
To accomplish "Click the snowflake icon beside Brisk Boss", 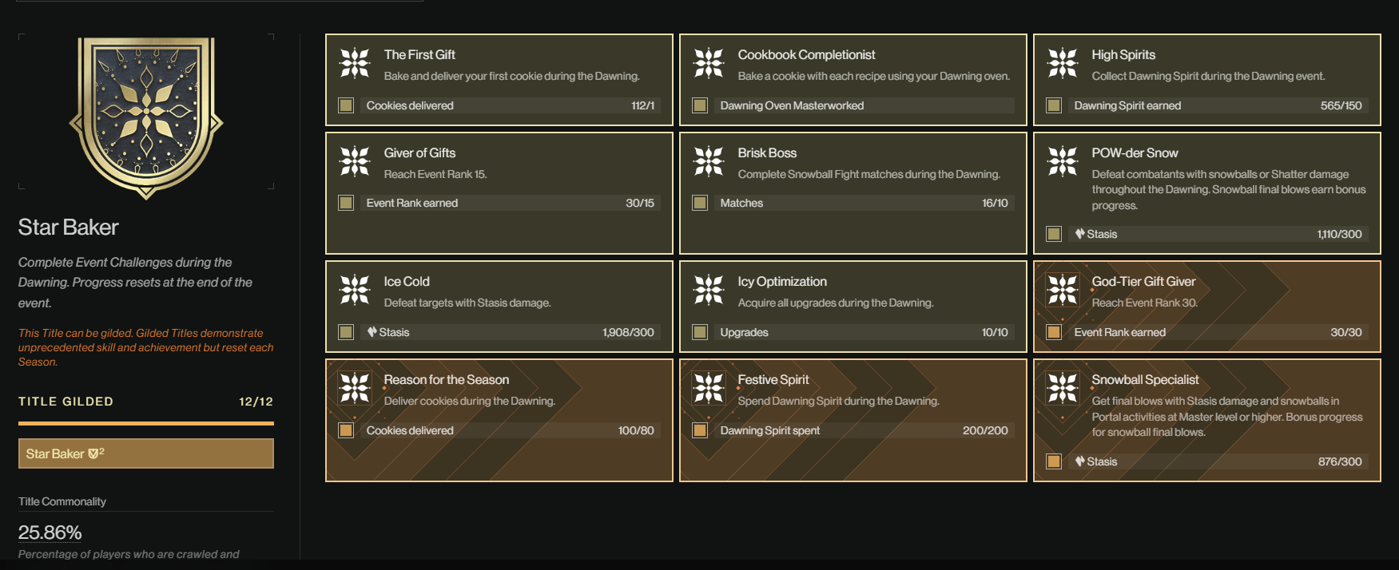I will click(x=709, y=161).
